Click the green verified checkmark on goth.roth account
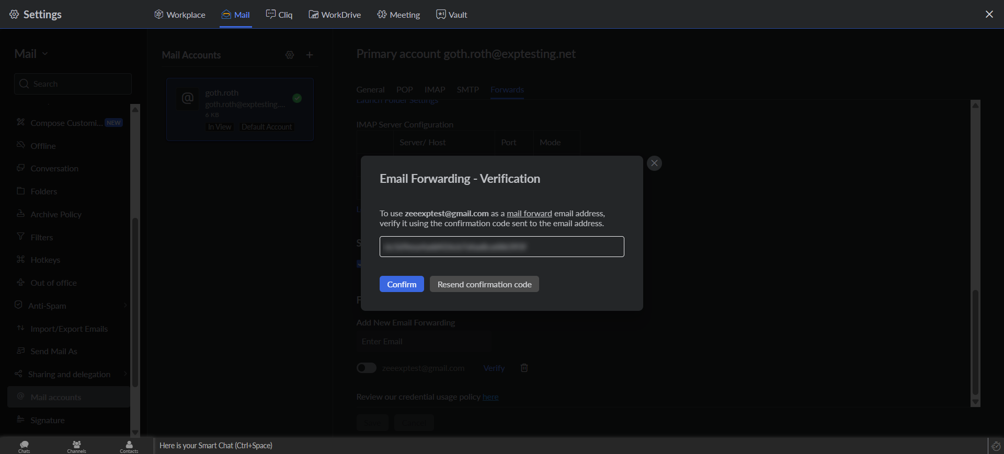Viewport: 1004px width, 454px height. coord(297,98)
